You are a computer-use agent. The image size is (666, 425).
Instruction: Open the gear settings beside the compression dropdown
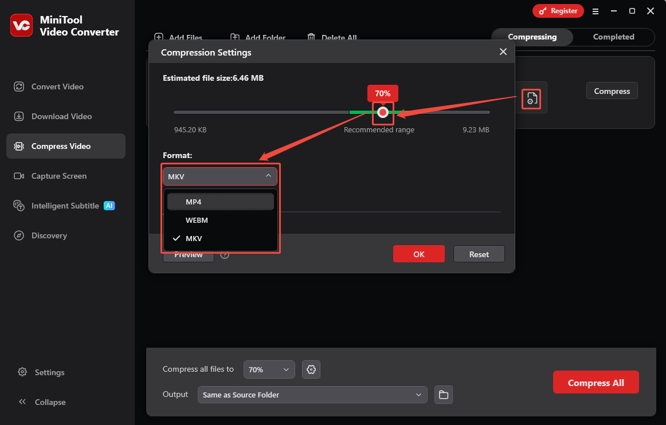tap(311, 369)
